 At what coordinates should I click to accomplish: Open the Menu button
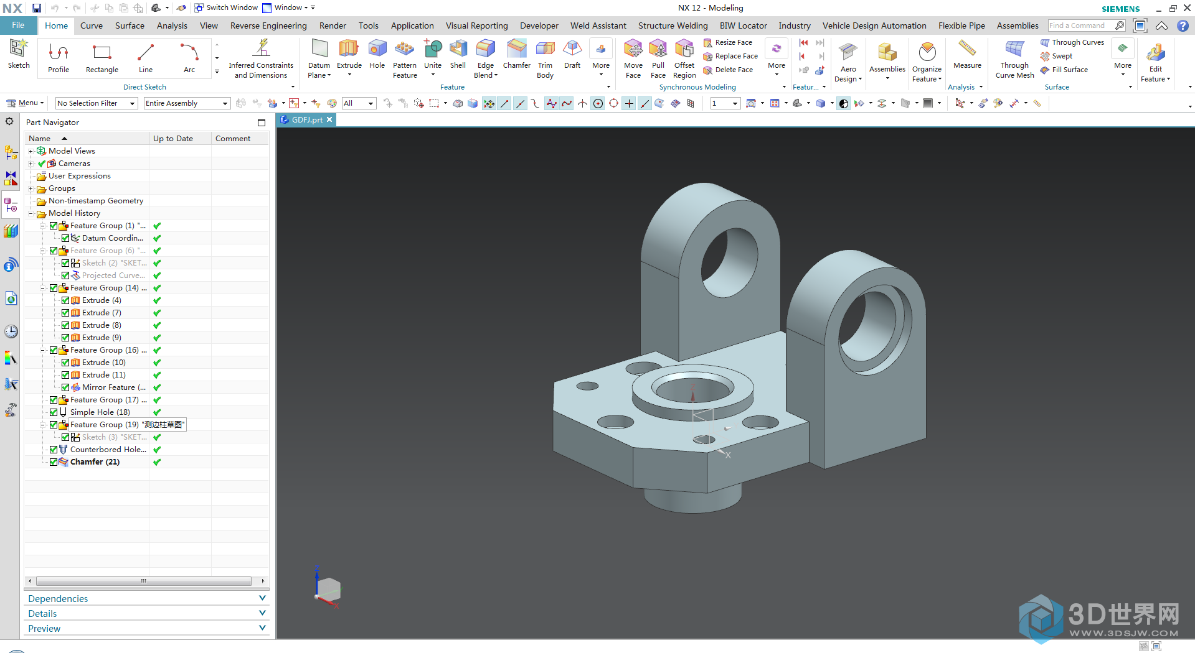(25, 103)
